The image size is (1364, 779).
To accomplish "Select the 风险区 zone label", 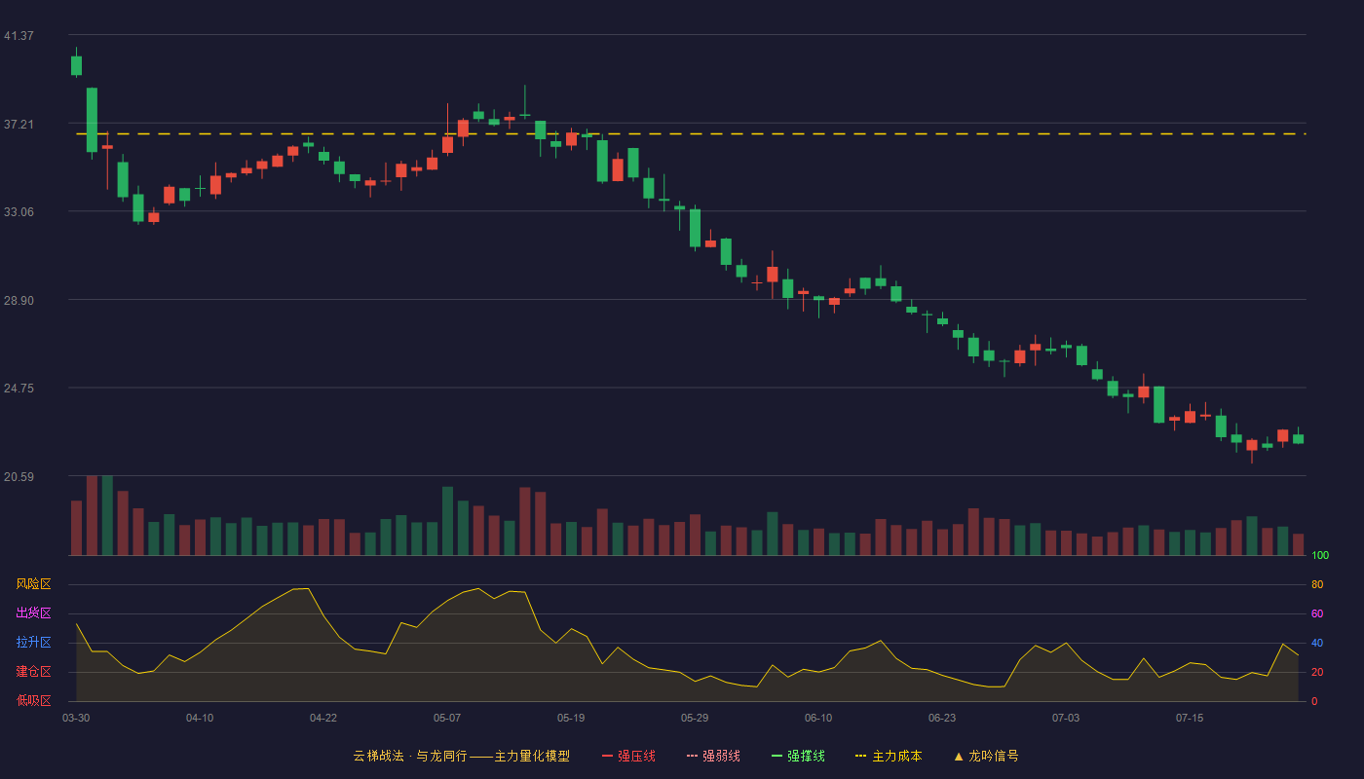I will [x=33, y=584].
